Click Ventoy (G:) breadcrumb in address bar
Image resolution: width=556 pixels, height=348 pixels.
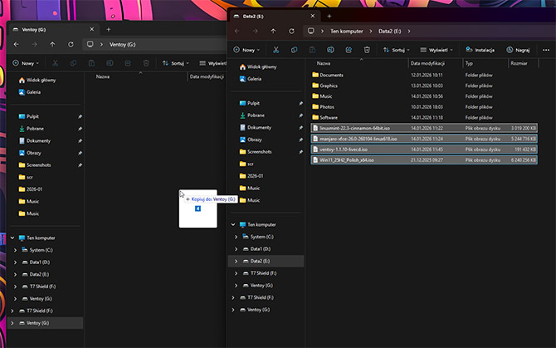point(122,44)
